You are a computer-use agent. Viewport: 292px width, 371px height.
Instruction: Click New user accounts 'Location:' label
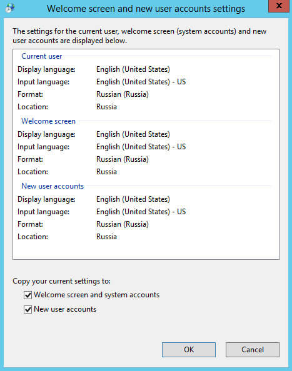pos(33,237)
